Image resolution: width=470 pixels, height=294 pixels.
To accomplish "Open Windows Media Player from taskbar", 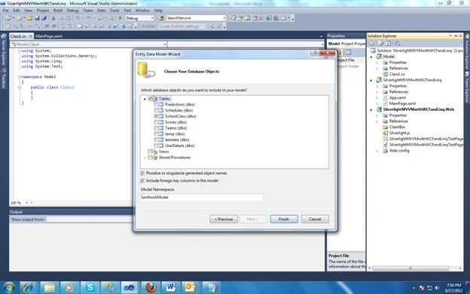I will (69, 287).
